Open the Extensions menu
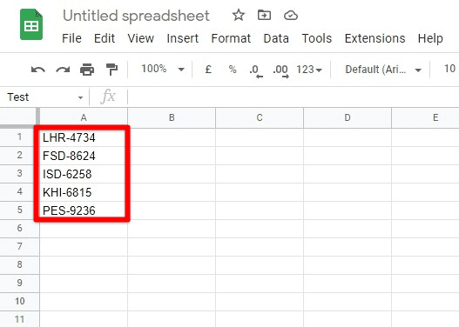This screenshot has height=327, width=459. click(x=375, y=38)
